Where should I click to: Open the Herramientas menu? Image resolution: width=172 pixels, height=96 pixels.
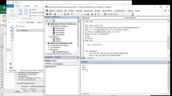[107, 11]
